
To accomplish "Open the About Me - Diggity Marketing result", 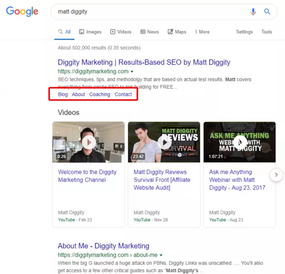I will click(x=103, y=246).
